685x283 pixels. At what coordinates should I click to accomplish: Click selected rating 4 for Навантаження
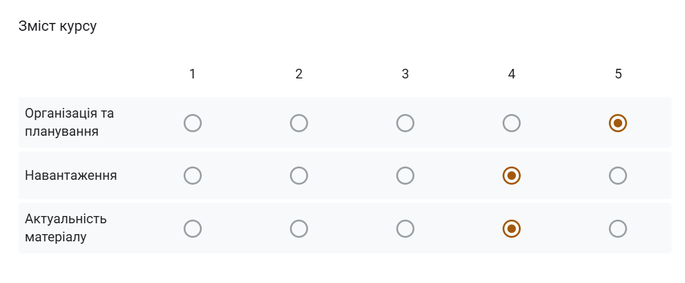point(512,176)
